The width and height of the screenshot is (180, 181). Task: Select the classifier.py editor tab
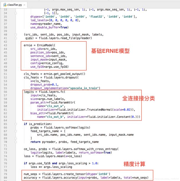[14, 5]
